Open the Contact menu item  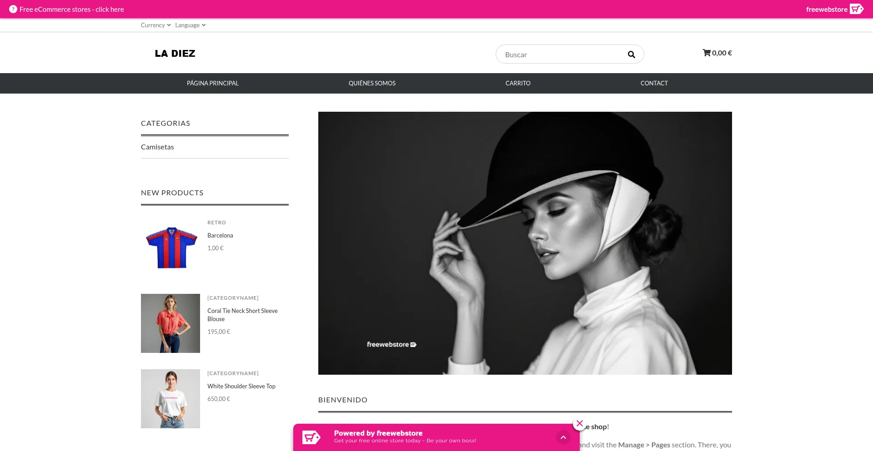point(654,83)
